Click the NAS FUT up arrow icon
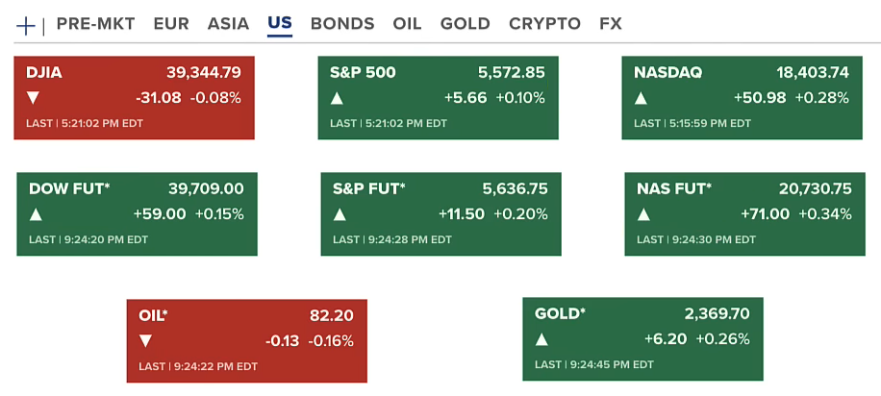881x396 pixels. tap(644, 214)
